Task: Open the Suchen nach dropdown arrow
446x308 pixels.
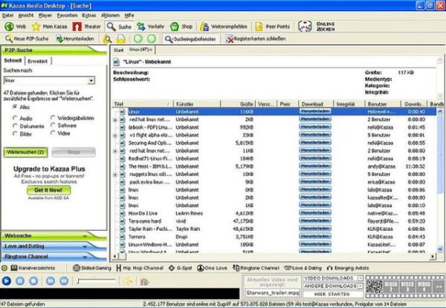Action: point(91,81)
